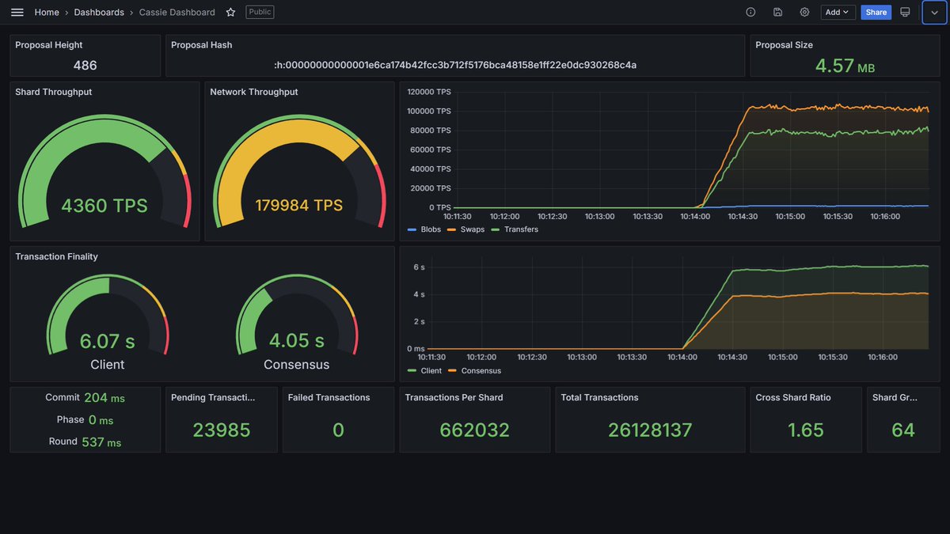The image size is (950, 534).
Task: Save the dashboard with disk icon
Action: 777,12
